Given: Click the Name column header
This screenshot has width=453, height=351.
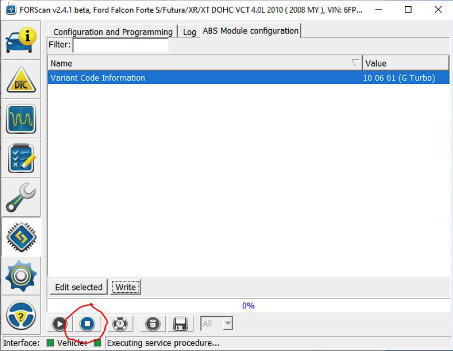Looking at the screenshot, I should (x=205, y=63).
